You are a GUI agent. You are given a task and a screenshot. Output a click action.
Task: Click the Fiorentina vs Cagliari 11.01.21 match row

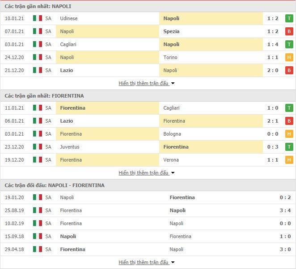[148, 108]
